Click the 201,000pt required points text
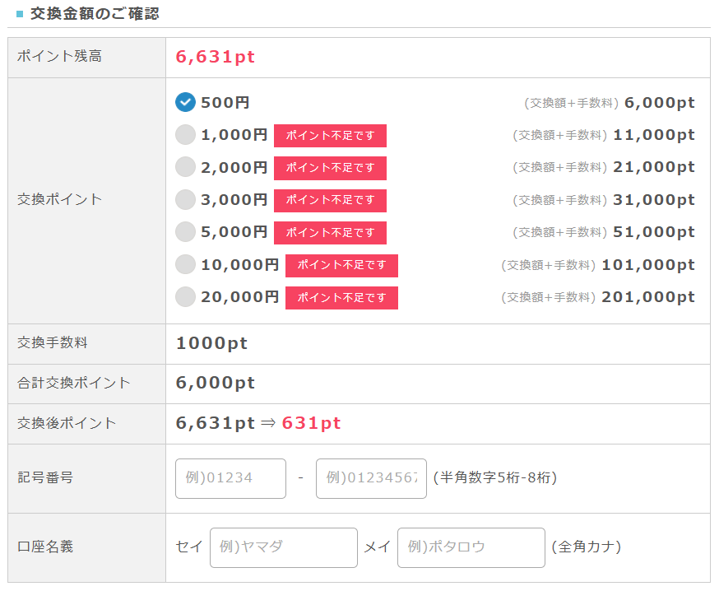The height and width of the screenshot is (591, 719). click(648, 297)
